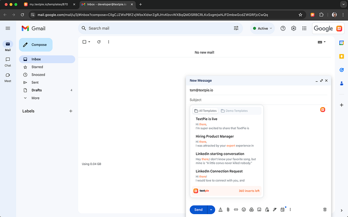Open Gmail settings gear
Viewport: 348px width, 217px height.
pyautogui.click(x=293, y=28)
